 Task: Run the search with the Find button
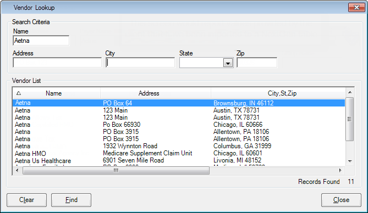coord(71,200)
